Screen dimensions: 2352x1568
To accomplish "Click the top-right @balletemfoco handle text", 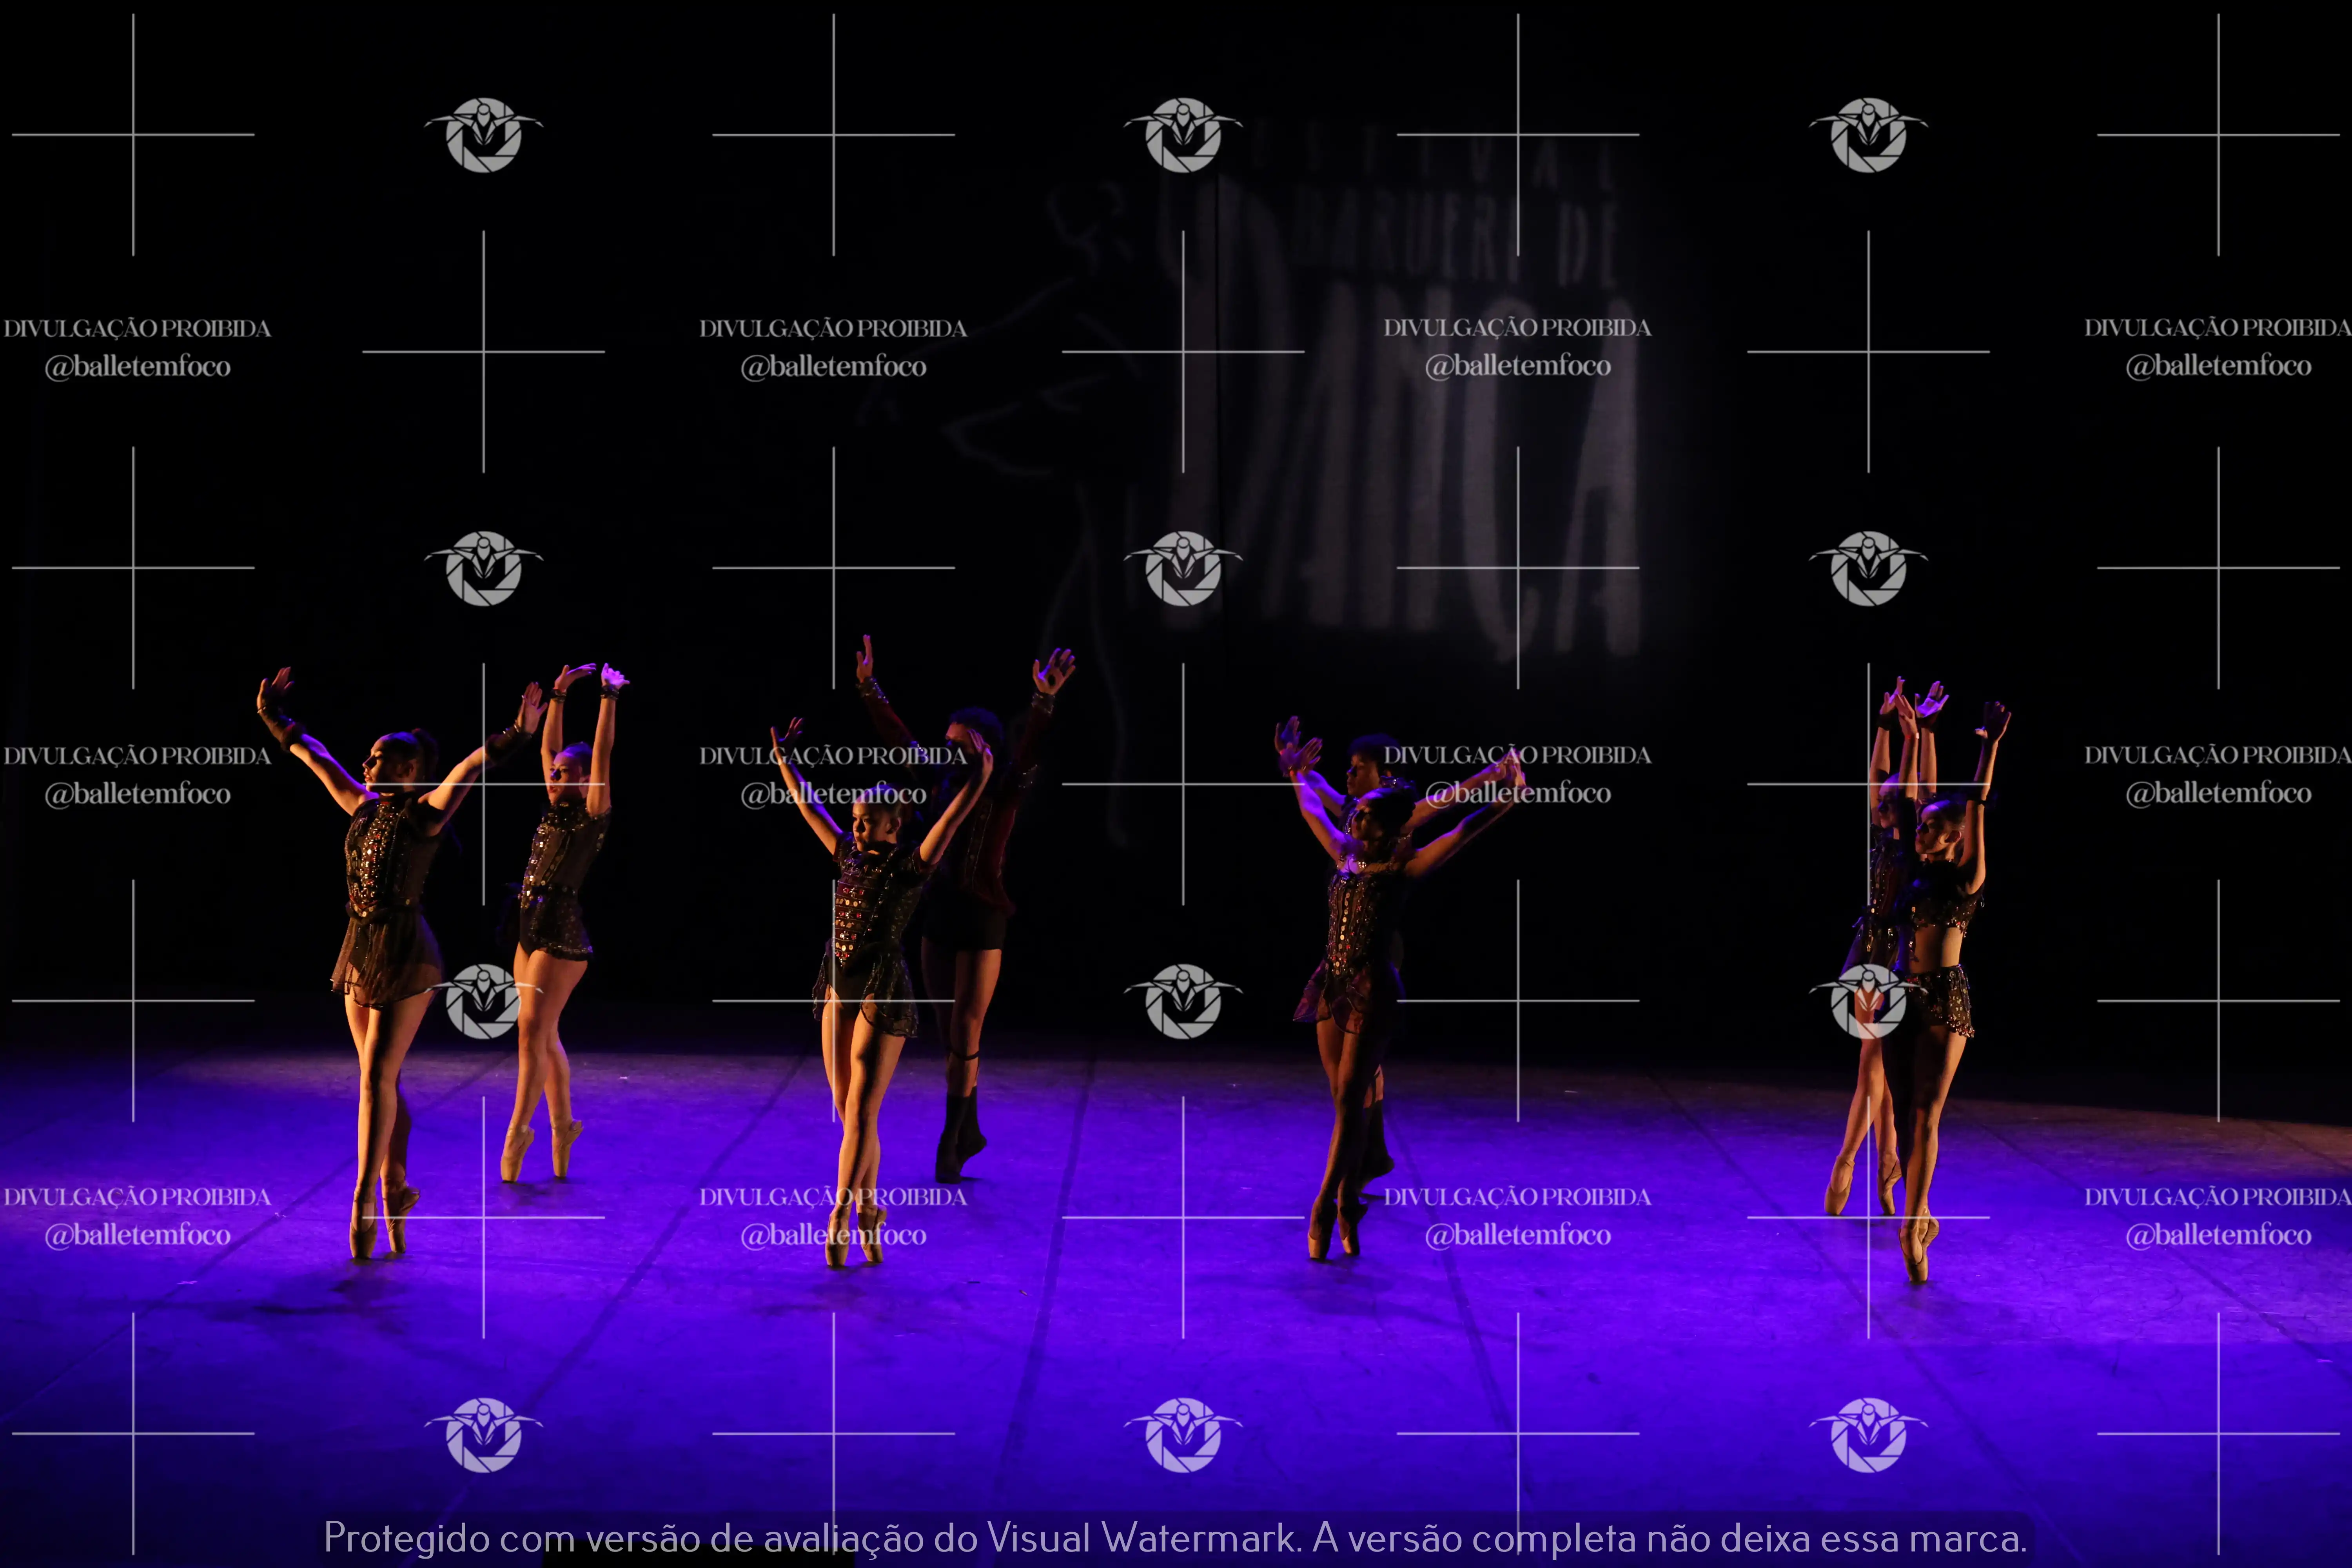I will [2218, 366].
